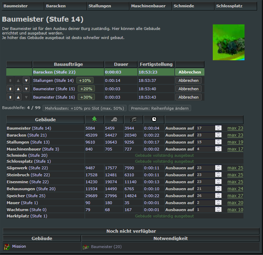
Task: Move Baumeister (Stufe 15) up one slot
Action: 18,89
